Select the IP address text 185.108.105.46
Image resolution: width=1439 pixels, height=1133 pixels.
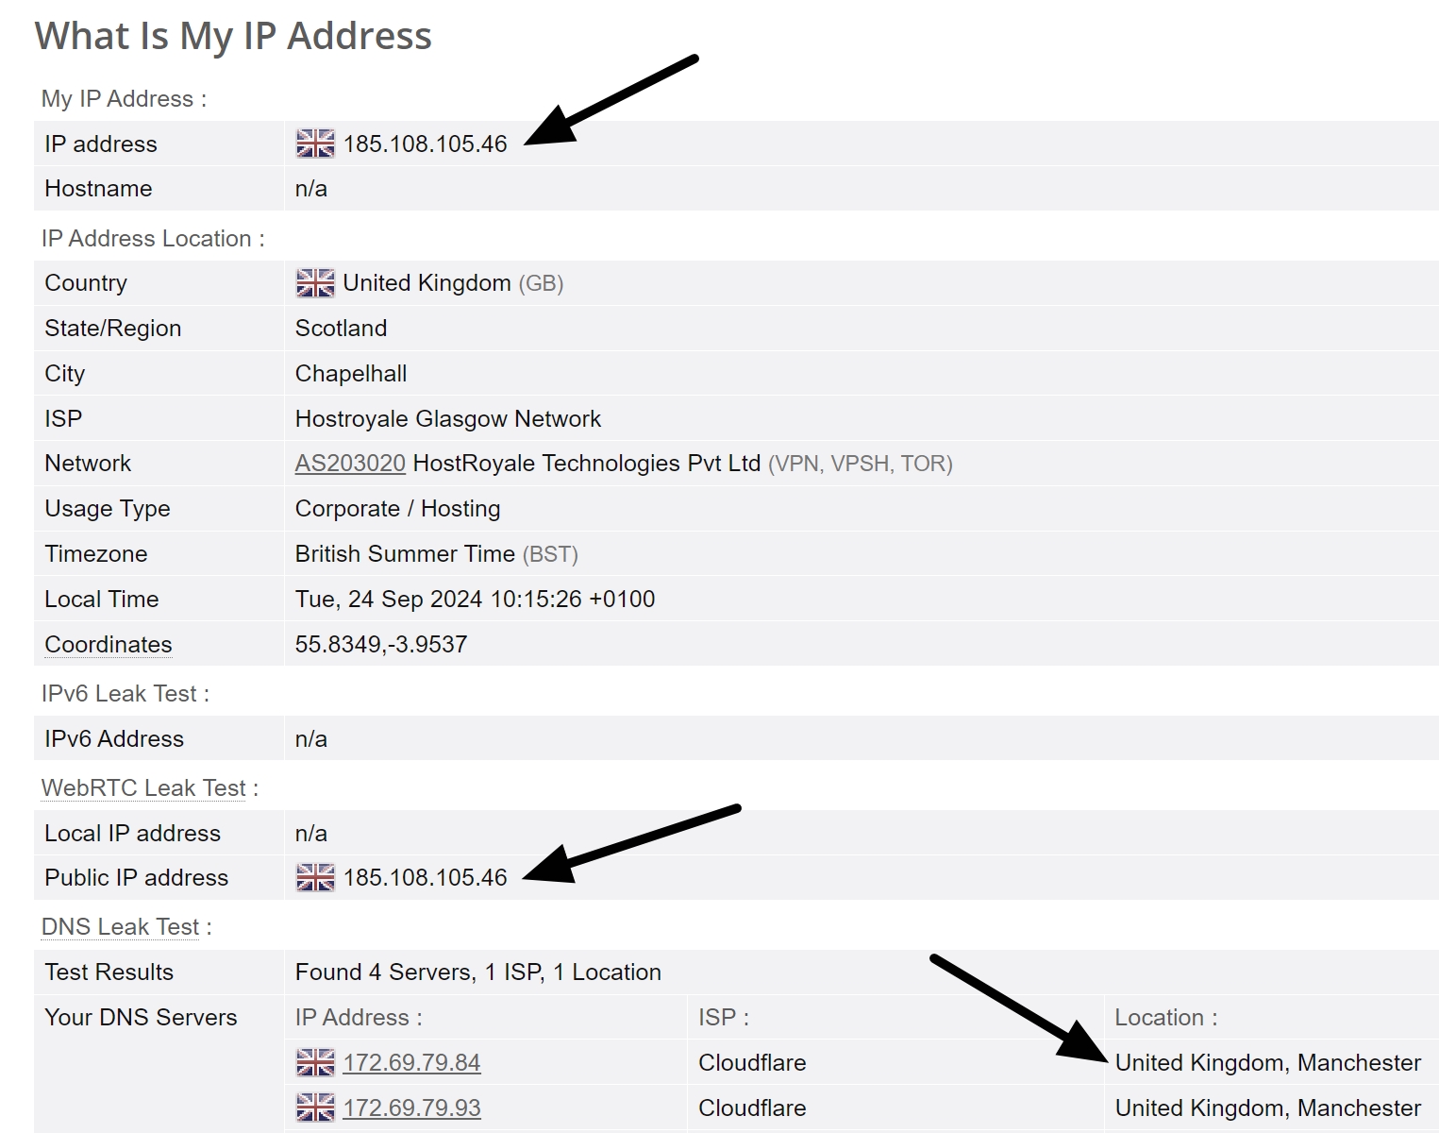pos(427,144)
